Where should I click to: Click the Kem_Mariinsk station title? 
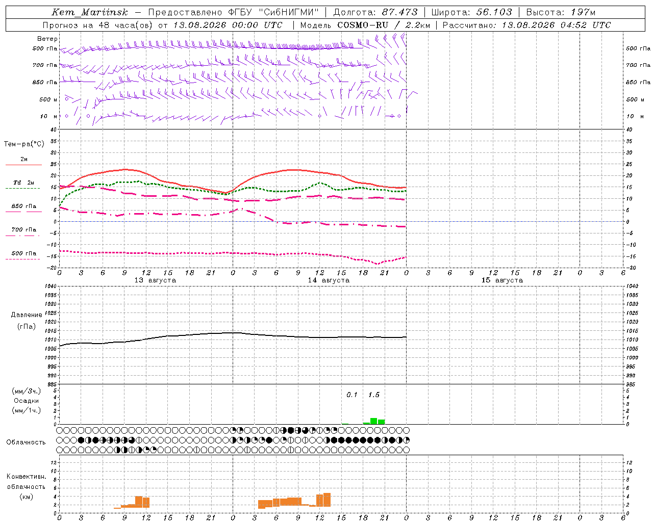pos(90,12)
